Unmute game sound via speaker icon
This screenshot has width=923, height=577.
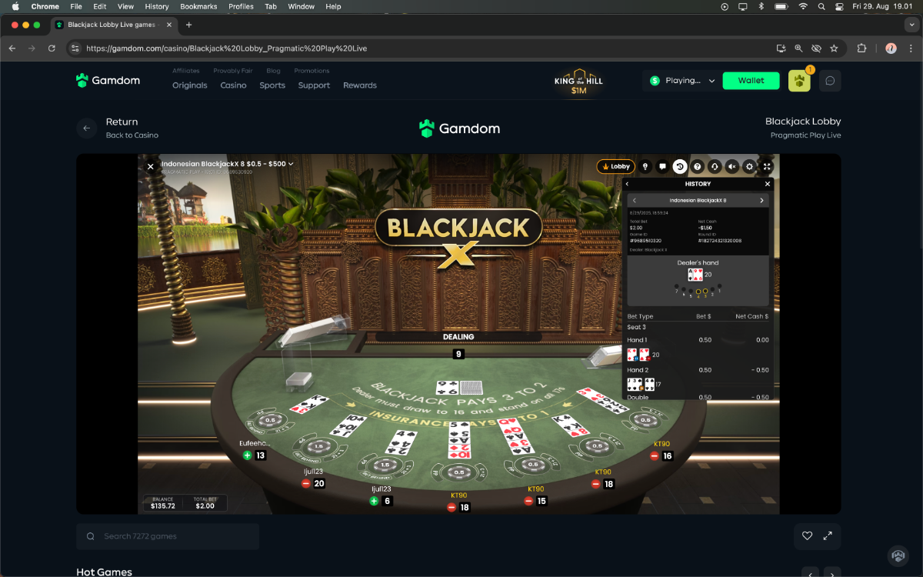coord(732,166)
